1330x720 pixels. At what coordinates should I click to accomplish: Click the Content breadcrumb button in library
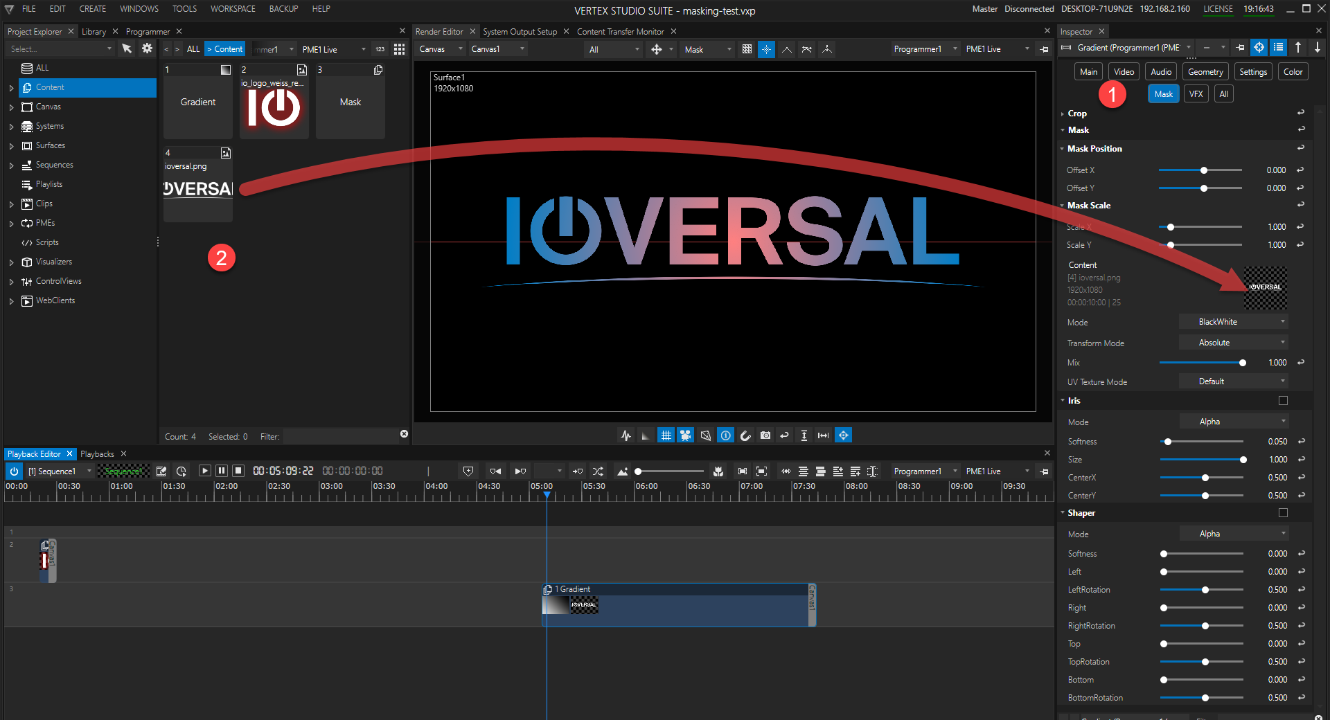coord(225,49)
